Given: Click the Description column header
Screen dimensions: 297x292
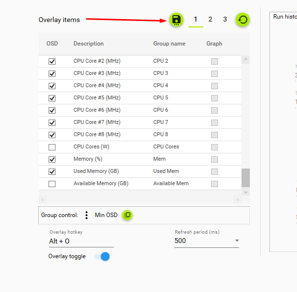Looking at the screenshot, I should click(88, 44).
